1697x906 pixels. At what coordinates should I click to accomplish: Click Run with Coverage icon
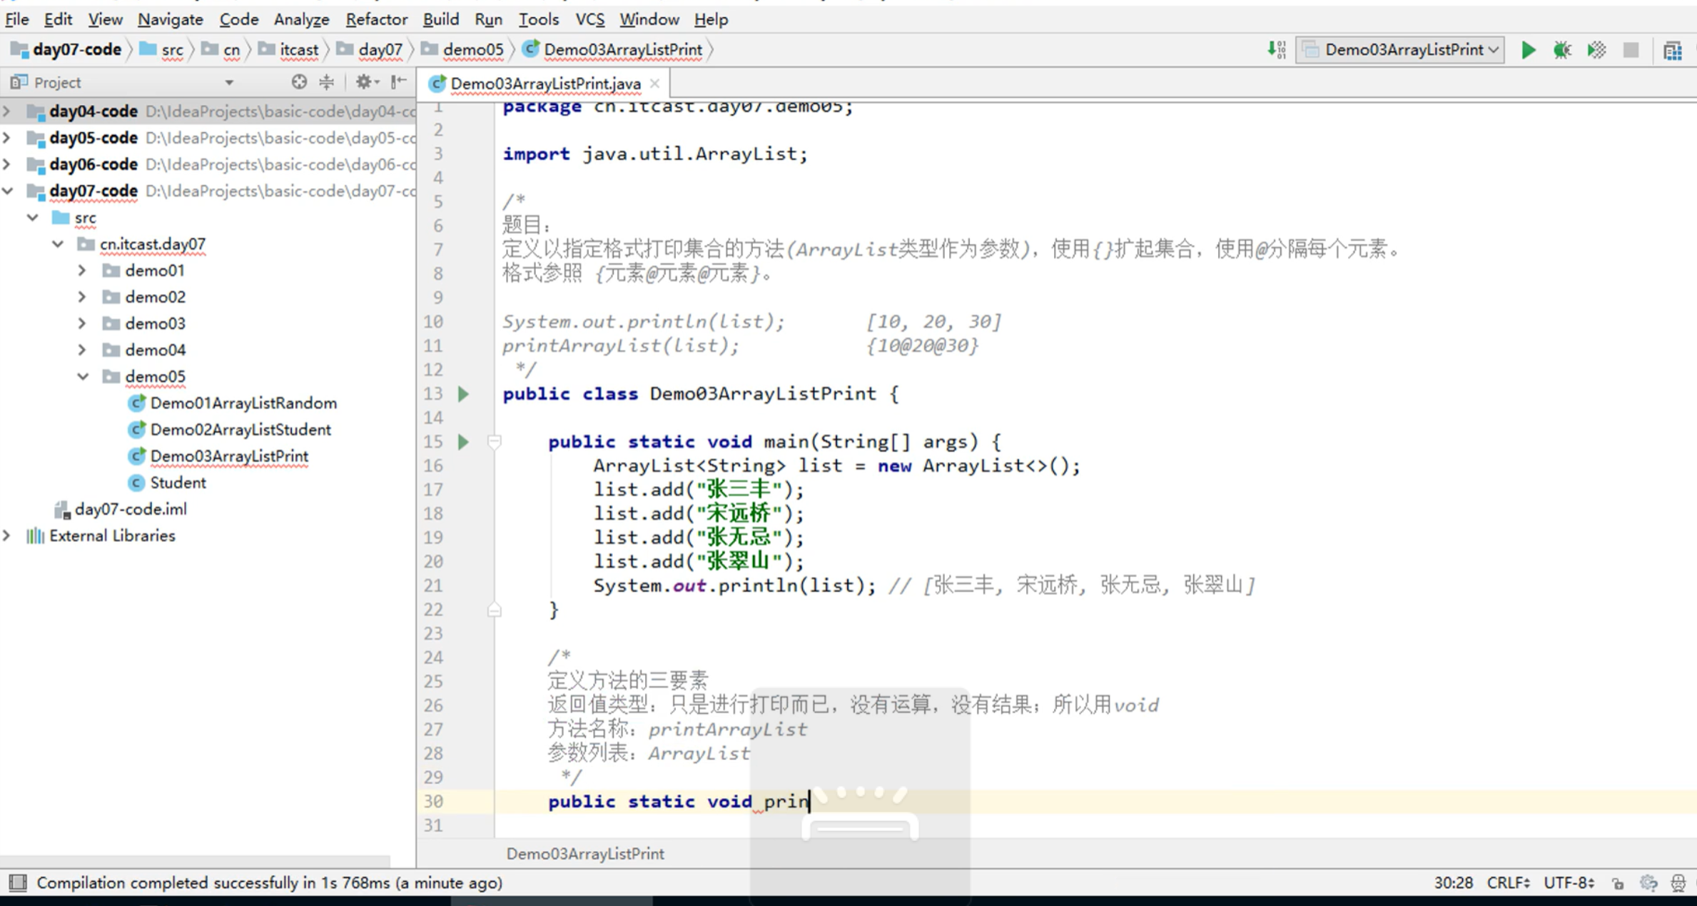click(1596, 50)
